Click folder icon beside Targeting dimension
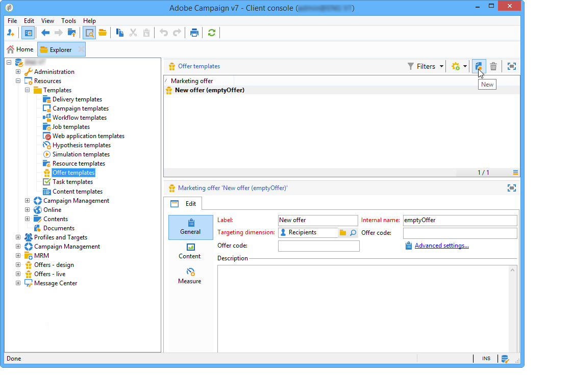Screen dimensions: 573x379 (x=343, y=233)
